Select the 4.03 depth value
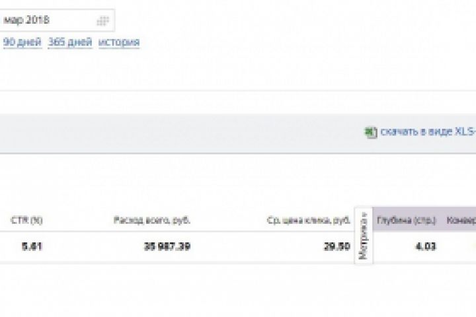The width and height of the screenshot is (476, 317). click(426, 246)
